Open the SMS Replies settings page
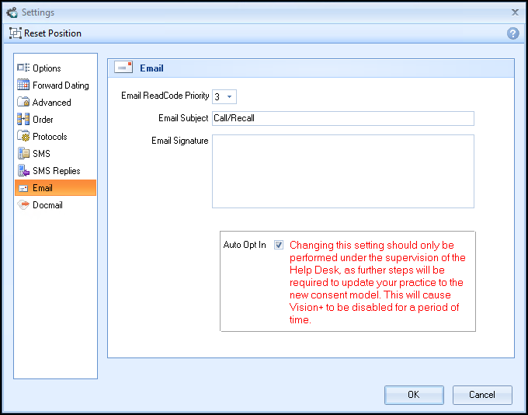This screenshot has height=415, width=528. coord(56,171)
